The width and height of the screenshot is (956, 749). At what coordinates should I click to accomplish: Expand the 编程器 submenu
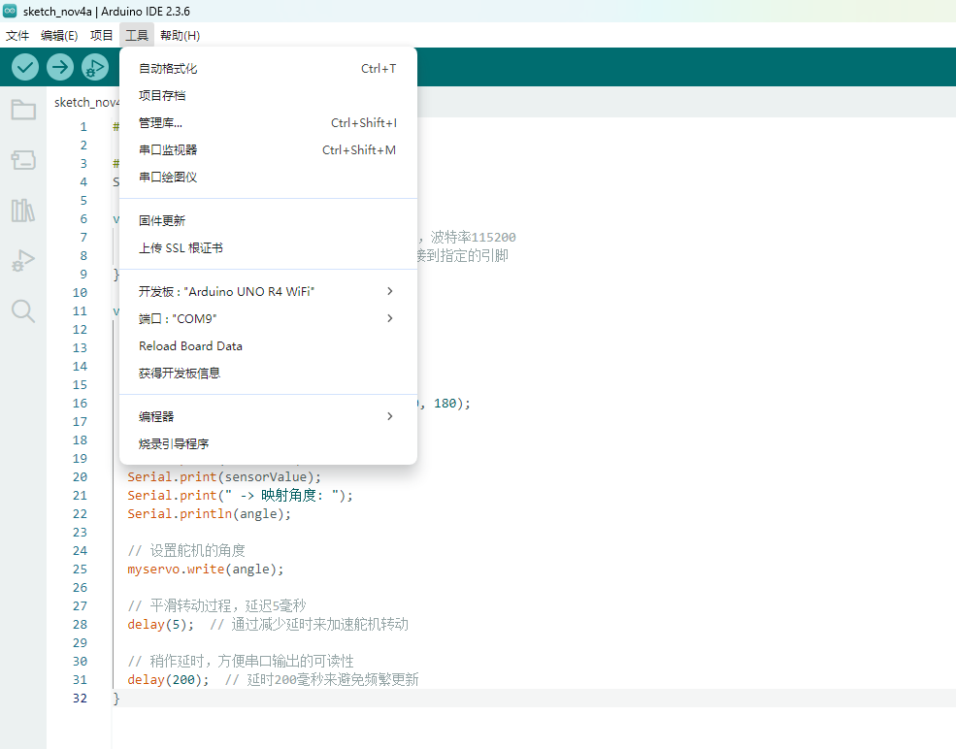pos(268,417)
